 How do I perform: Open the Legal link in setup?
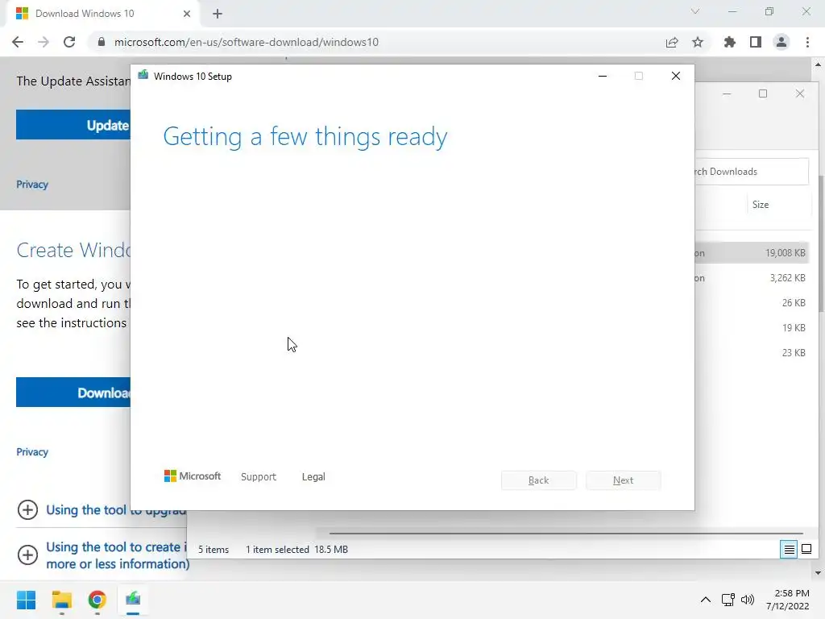click(x=313, y=477)
